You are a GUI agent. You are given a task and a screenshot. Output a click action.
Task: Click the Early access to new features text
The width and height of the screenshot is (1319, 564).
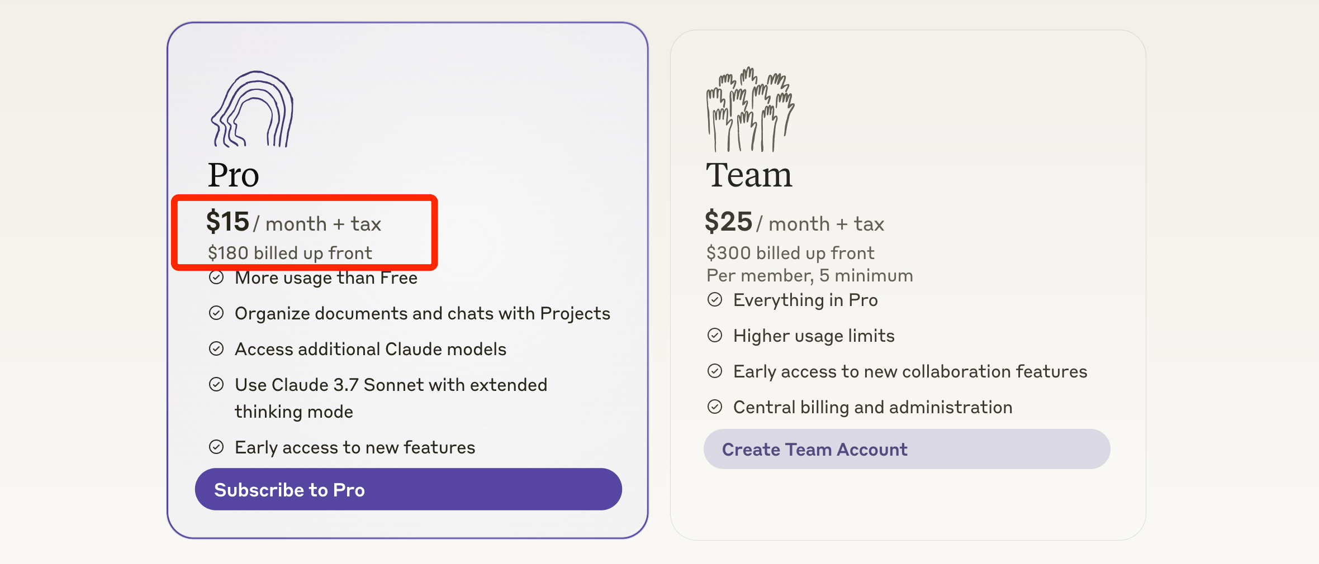coord(355,447)
